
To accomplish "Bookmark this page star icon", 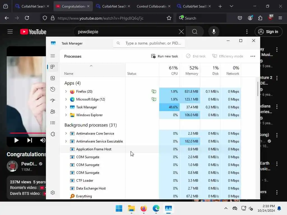I will pos(169,18).
